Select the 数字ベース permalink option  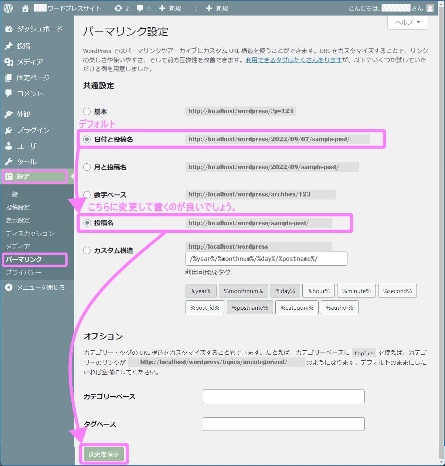click(x=87, y=194)
